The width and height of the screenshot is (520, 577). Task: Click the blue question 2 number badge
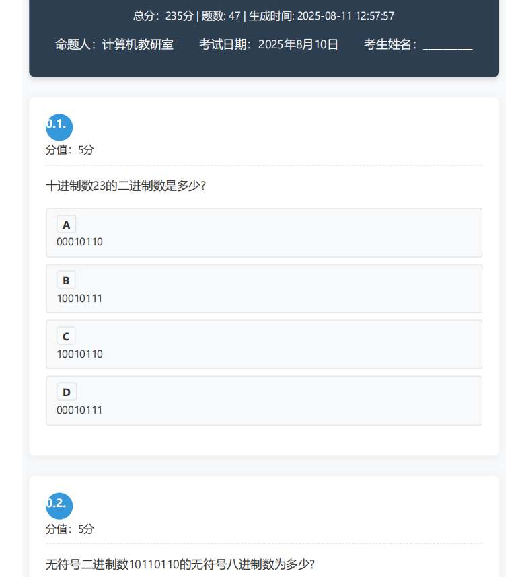point(59,506)
